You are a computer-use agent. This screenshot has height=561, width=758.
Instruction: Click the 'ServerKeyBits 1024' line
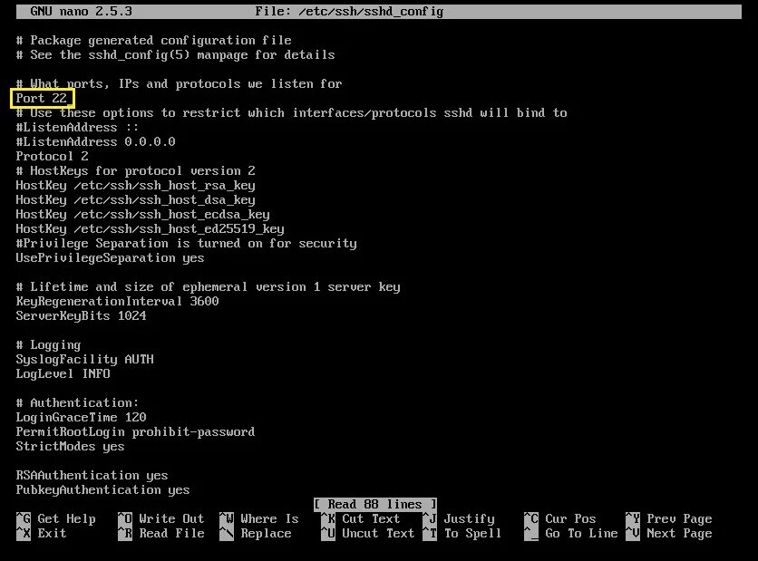82,316
